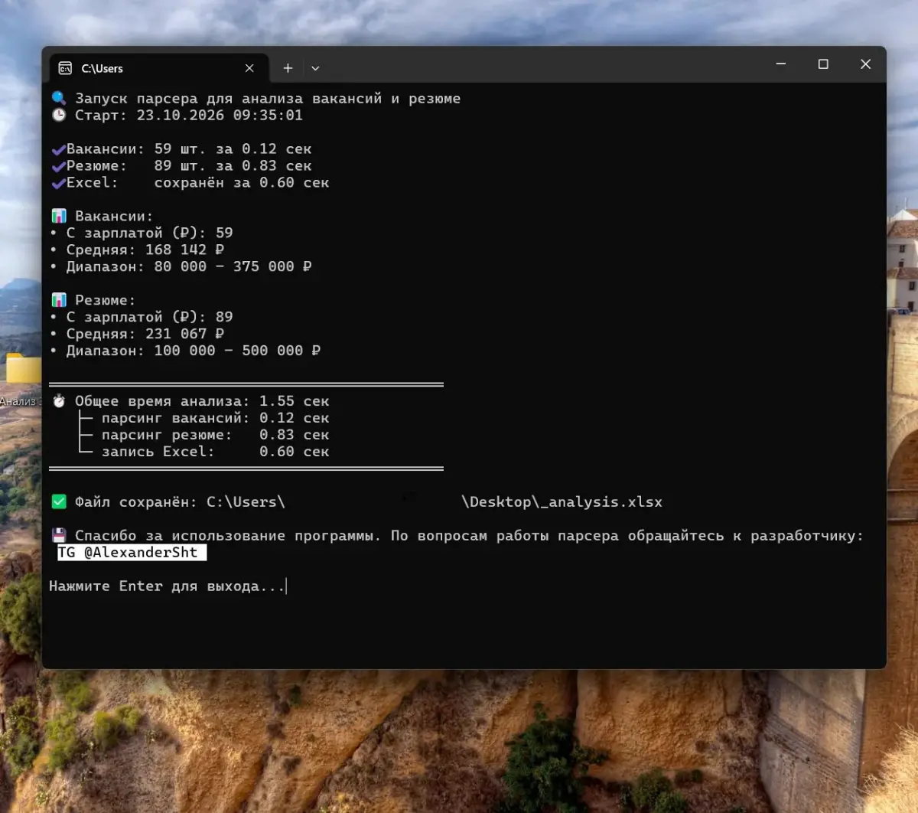Click the checkmark beside Резюме: 89 шт.
The height and width of the screenshot is (813, 918).
[x=58, y=166]
